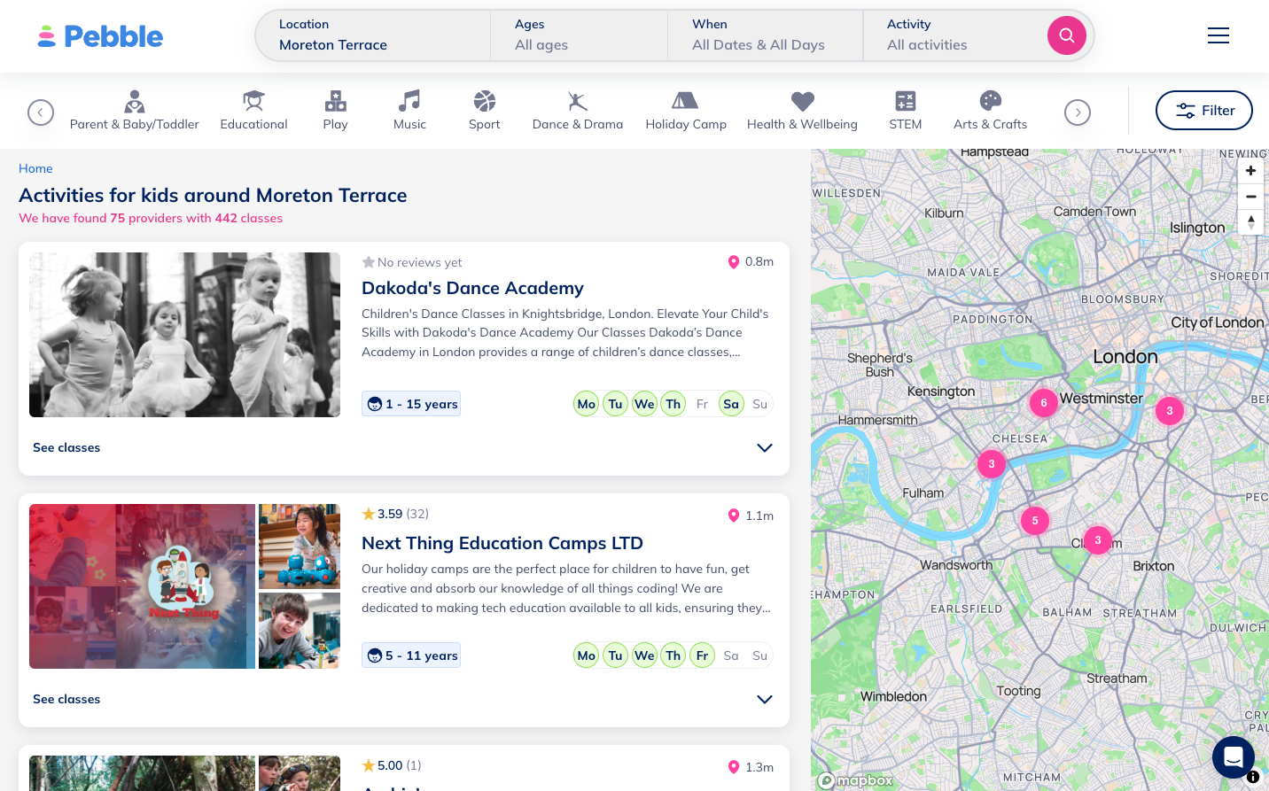The height and width of the screenshot is (791, 1269).
Task: Select the Health & Wellbeing category tab
Action: click(x=802, y=111)
